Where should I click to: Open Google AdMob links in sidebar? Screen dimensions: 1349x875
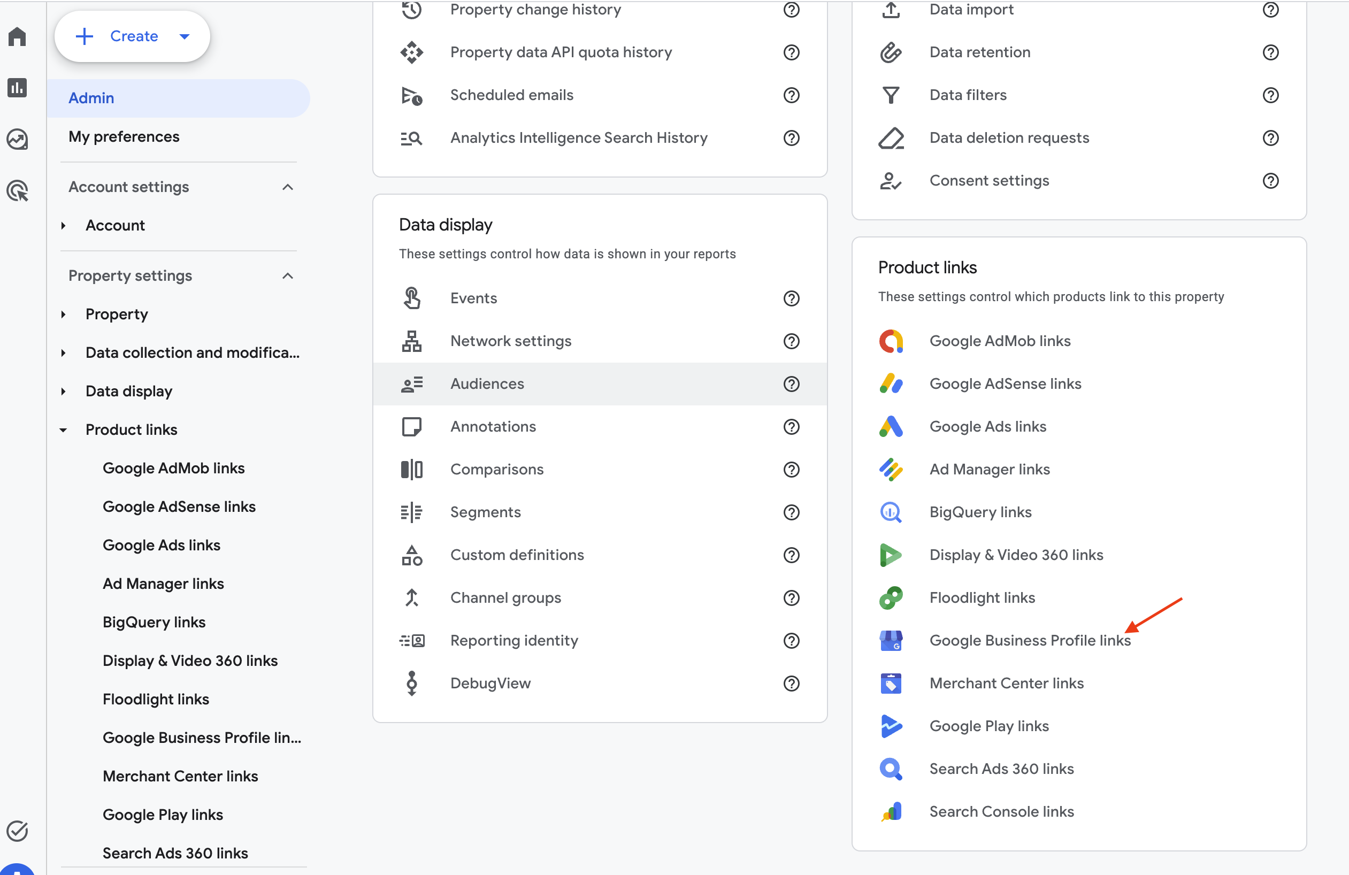(173, 468)
